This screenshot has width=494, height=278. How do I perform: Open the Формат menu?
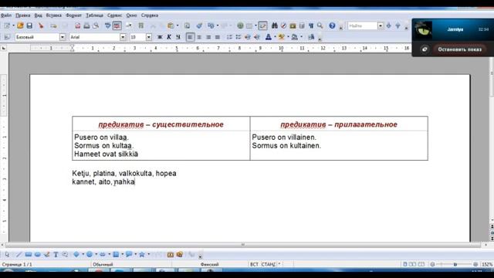pos(73,15)
